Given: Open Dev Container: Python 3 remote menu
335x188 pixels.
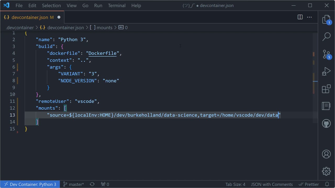Looking at the screenshot, I should click(x=30, y=184).
